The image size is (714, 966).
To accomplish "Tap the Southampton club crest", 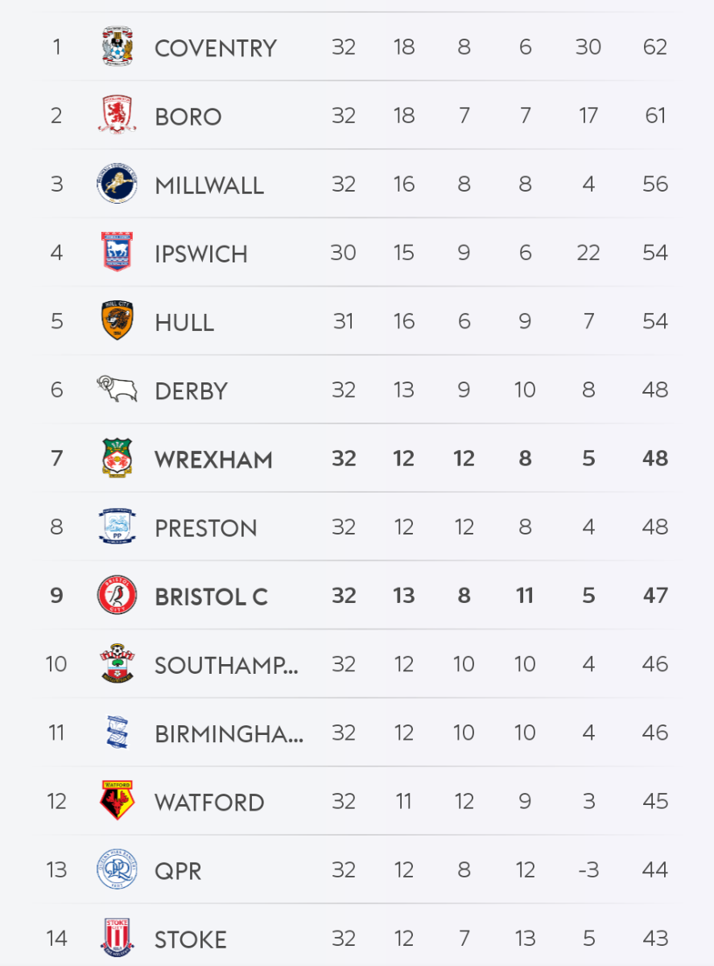I will pyautogui.click(x=118, y=664).
